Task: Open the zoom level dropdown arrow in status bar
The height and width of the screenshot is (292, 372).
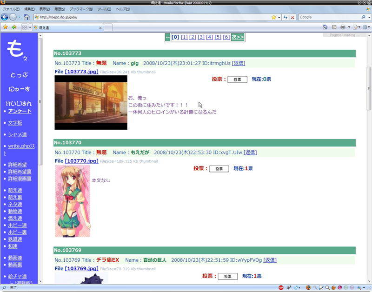Action: (364, 288)
